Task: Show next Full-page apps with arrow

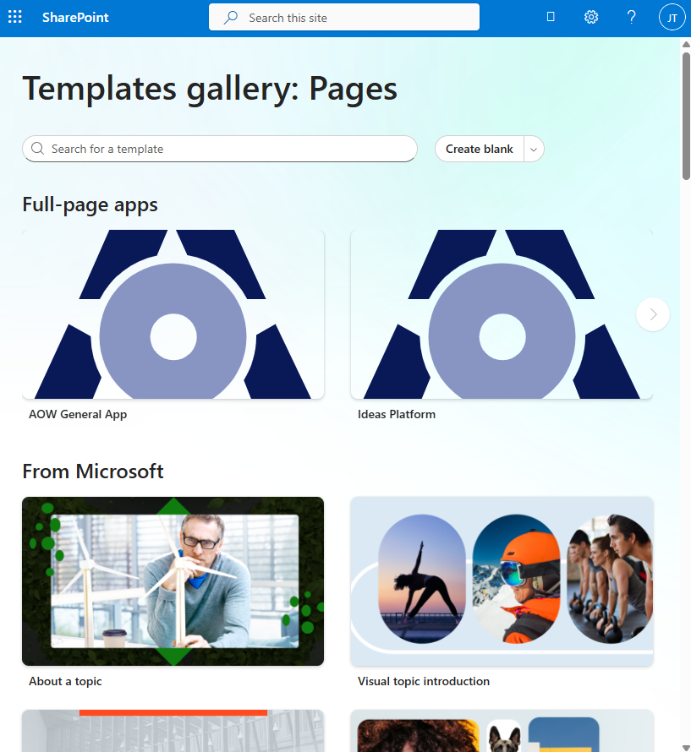Action: [653, 314]
